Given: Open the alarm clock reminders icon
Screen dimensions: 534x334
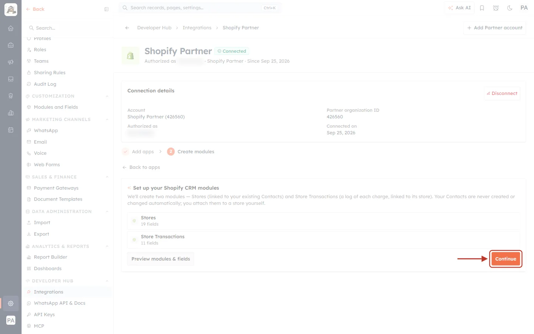Looking at the screenshot, I should pyautogui.click(x=496, y=8).
